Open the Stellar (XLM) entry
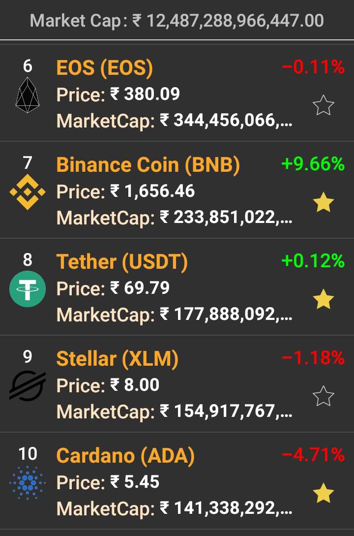 click(x=118, y=359)
